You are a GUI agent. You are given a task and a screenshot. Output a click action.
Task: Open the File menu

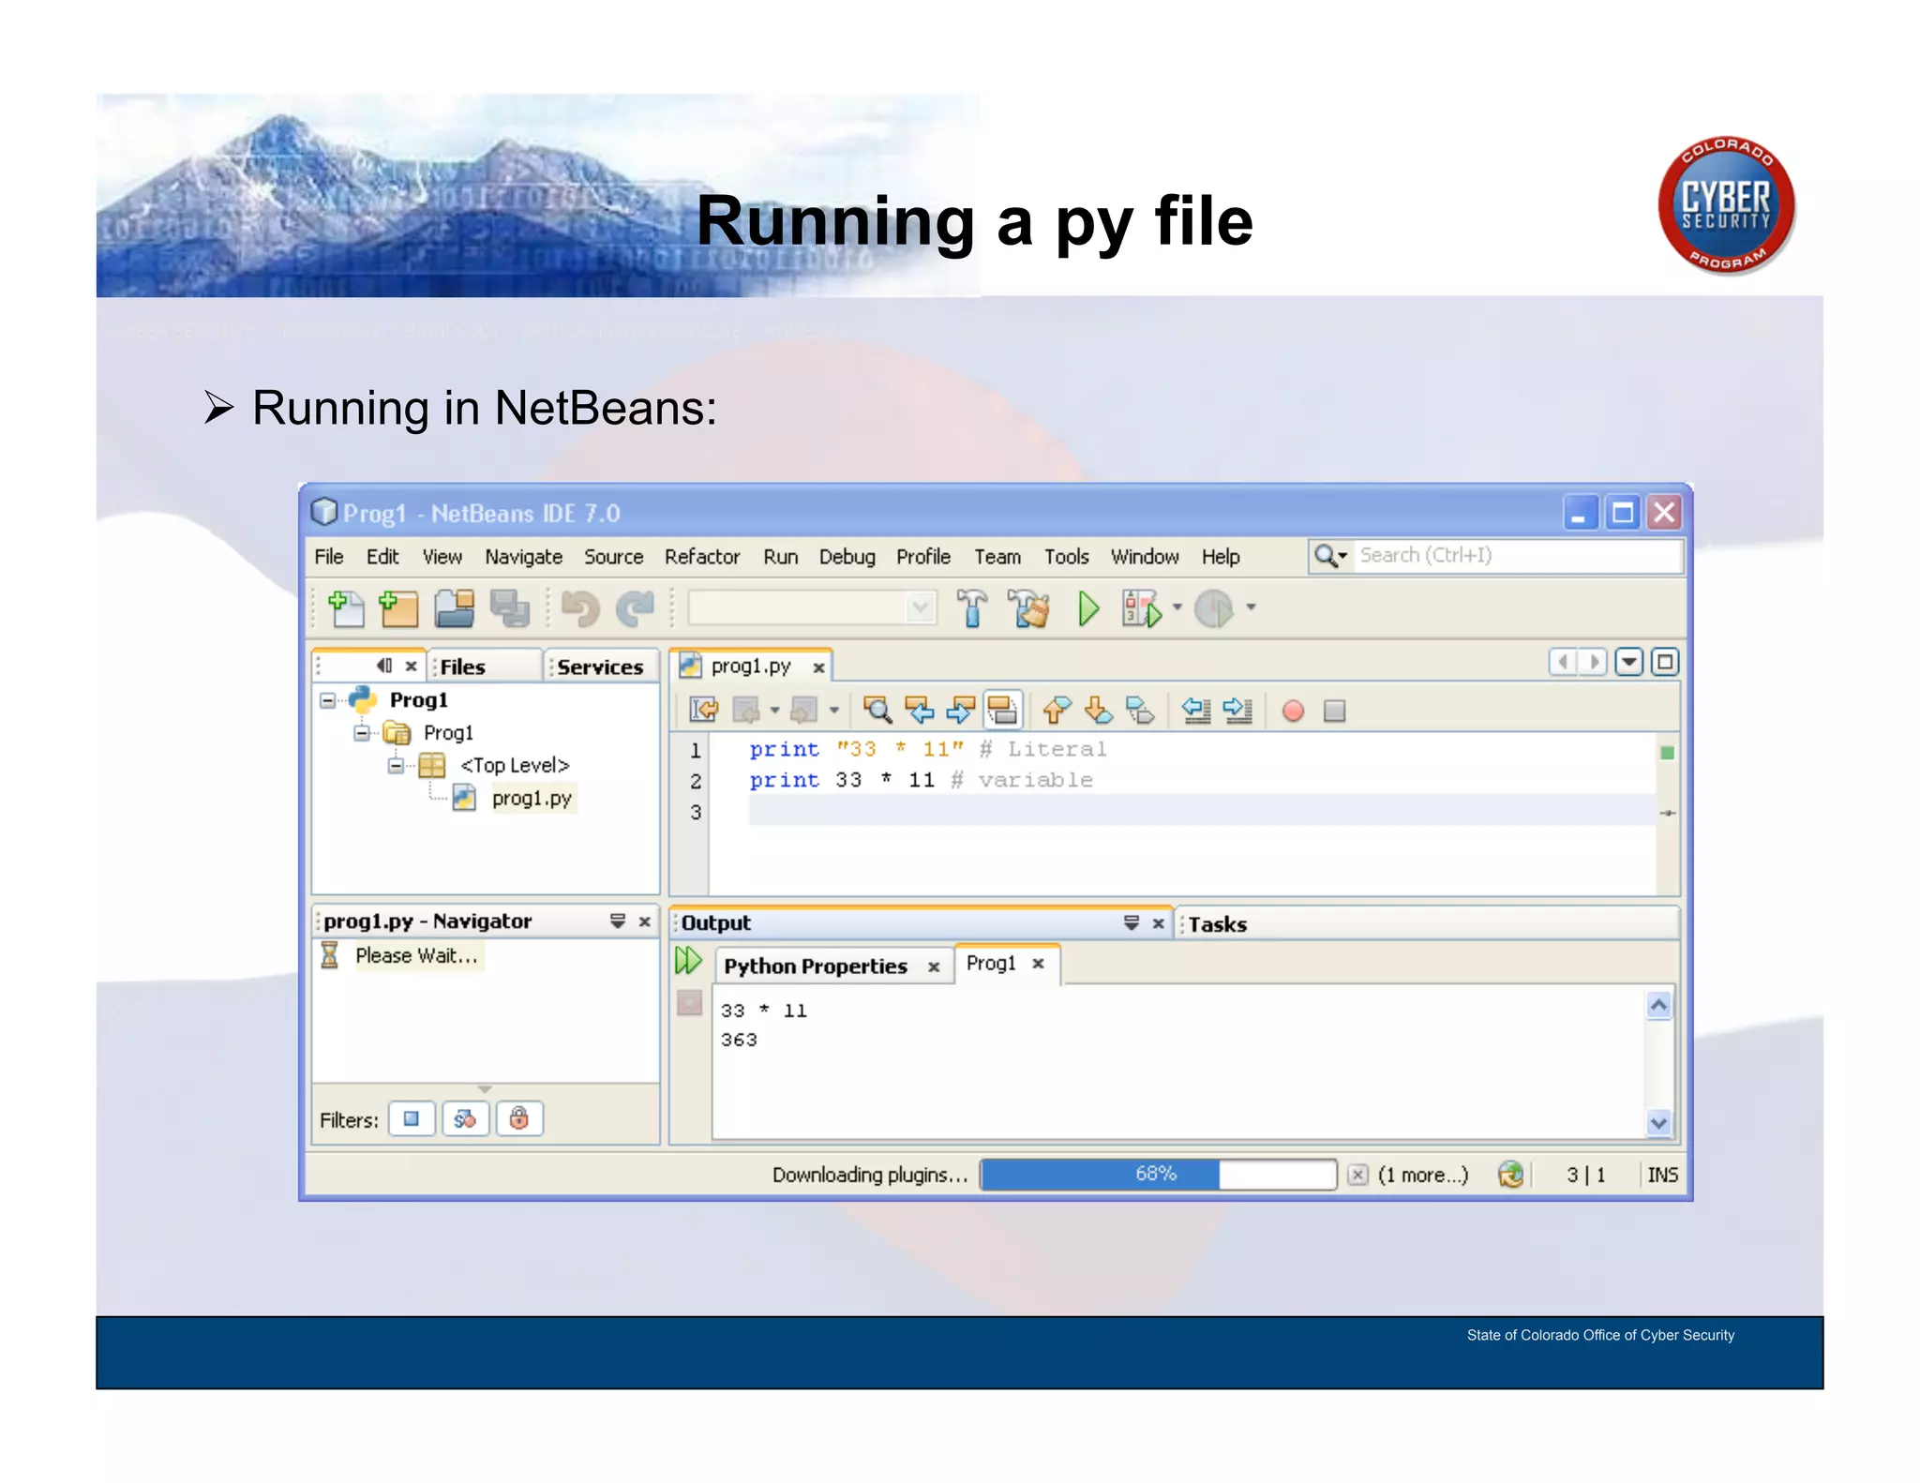click(x=328, y=557)
